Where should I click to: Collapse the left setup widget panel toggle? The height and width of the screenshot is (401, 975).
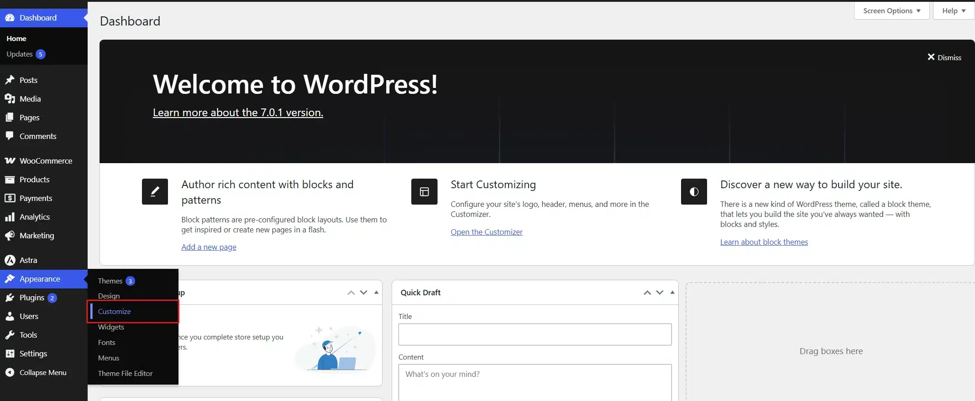point(377,293)
